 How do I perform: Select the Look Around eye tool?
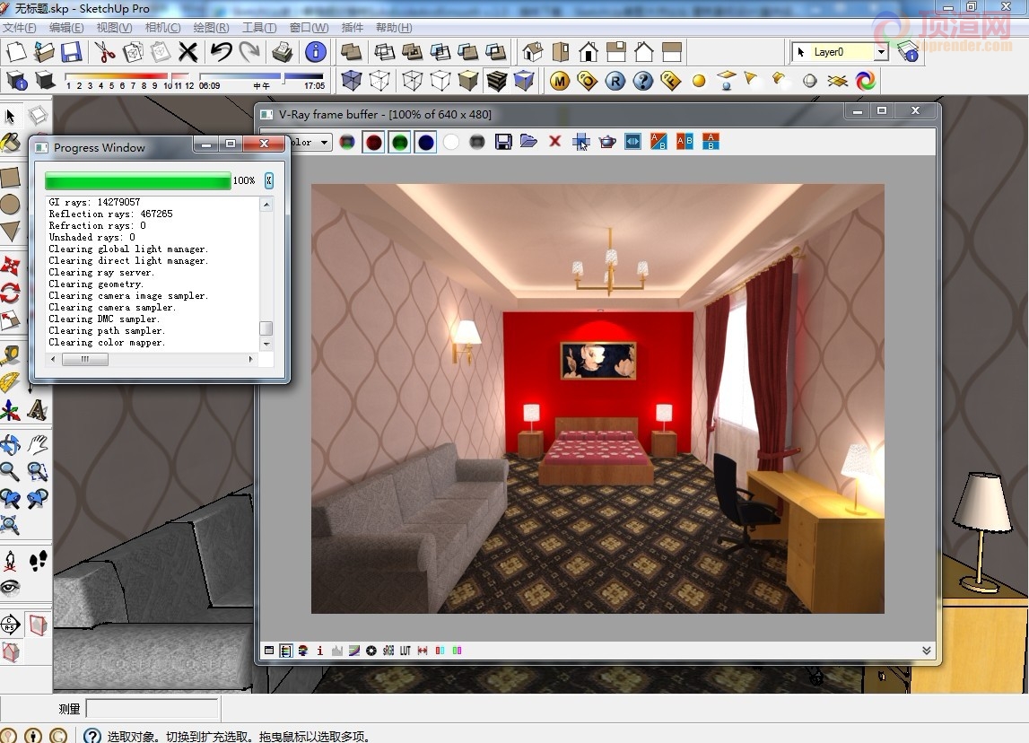(10, 587)
